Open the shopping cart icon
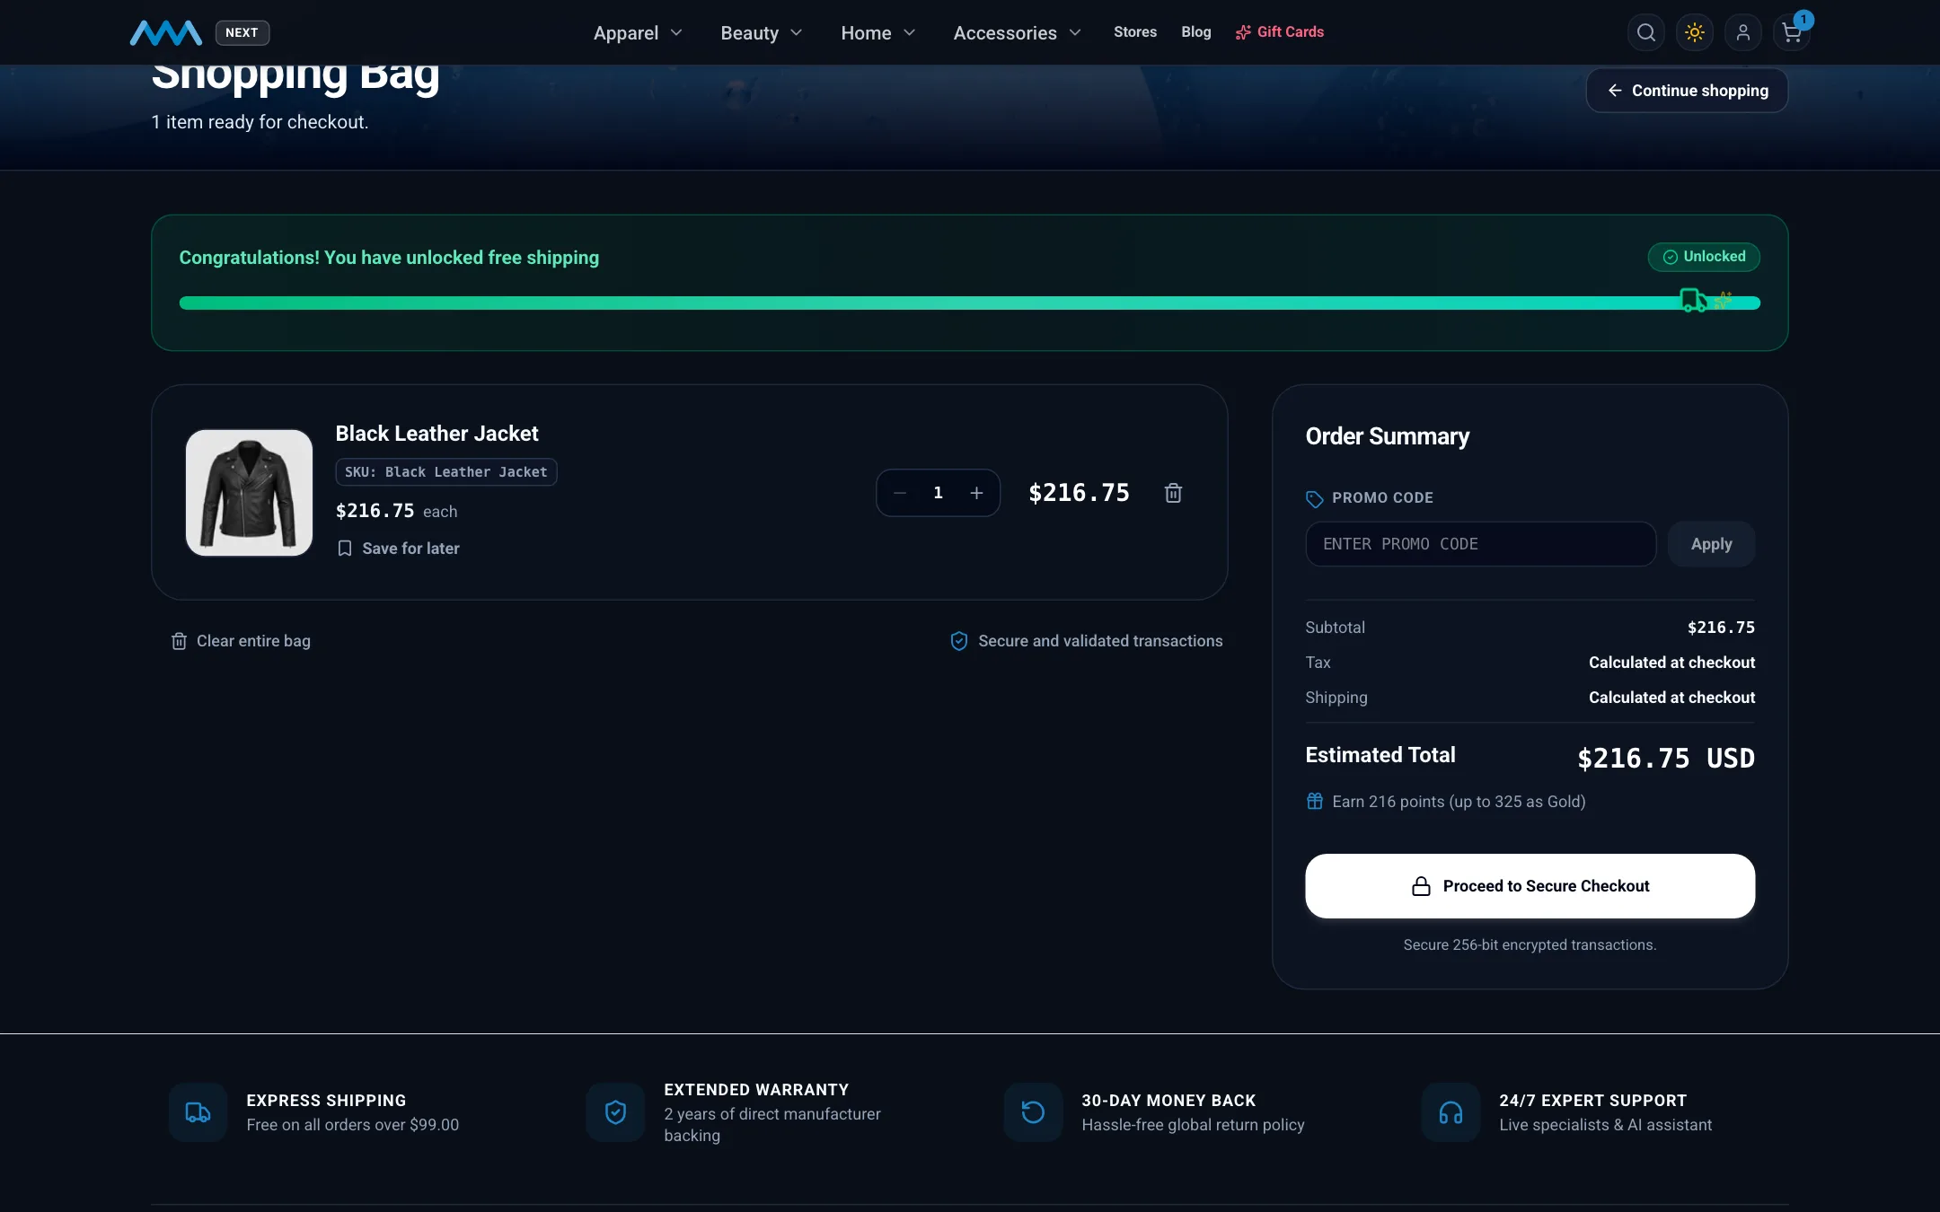The image size is (1940, 1212). (x=1791, y=33)
